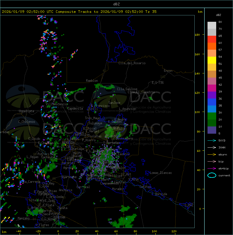
Task: Click the 'dBZ' title at top center
Action: coord(116,4)
